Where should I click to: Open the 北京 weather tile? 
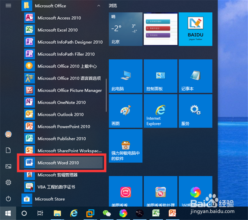click(x=125, y=29)
